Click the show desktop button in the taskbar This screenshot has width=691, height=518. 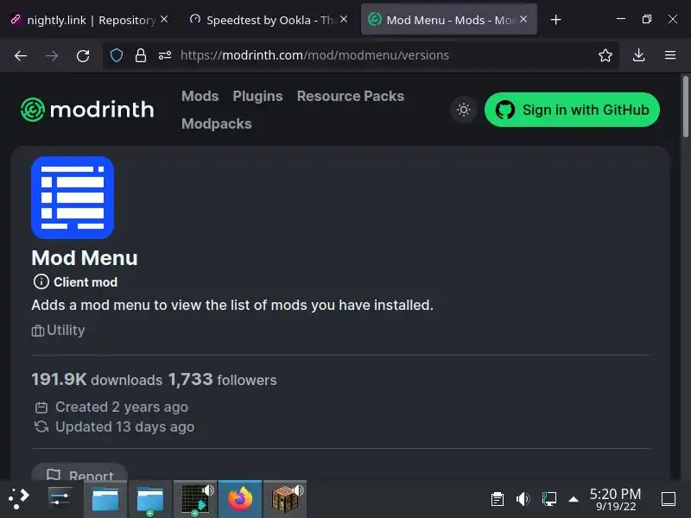(x=668, y=499)
